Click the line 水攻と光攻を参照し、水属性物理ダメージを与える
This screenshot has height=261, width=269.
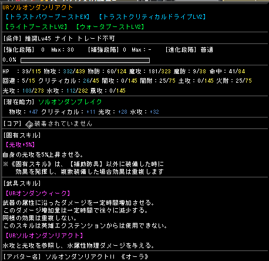coord(79,246)
